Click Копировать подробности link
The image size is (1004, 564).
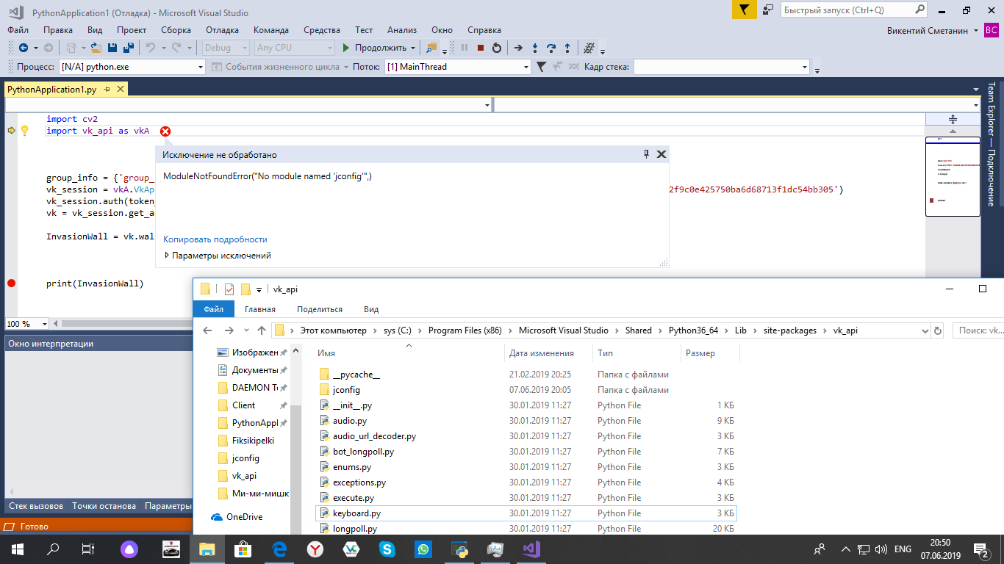click(215, 239)
